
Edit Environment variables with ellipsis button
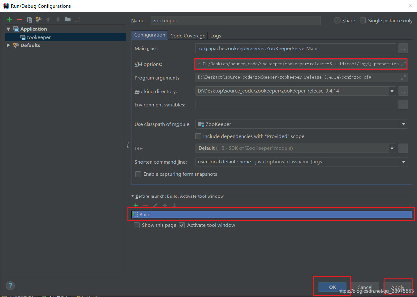pyautogui.click(x=403, y=105)
